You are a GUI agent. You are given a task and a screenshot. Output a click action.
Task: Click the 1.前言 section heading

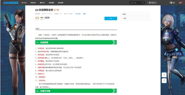click(37, 28)
